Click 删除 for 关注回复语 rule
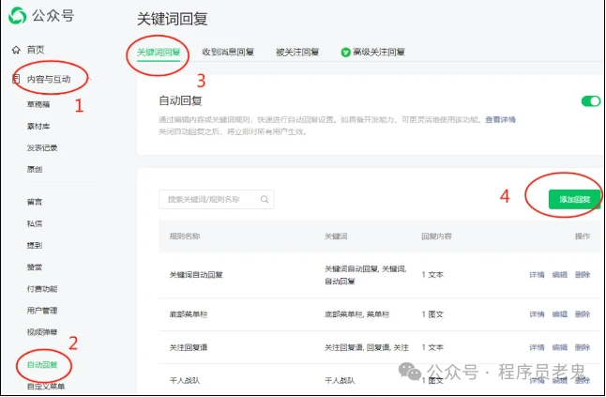 click(x=583, y=347)
